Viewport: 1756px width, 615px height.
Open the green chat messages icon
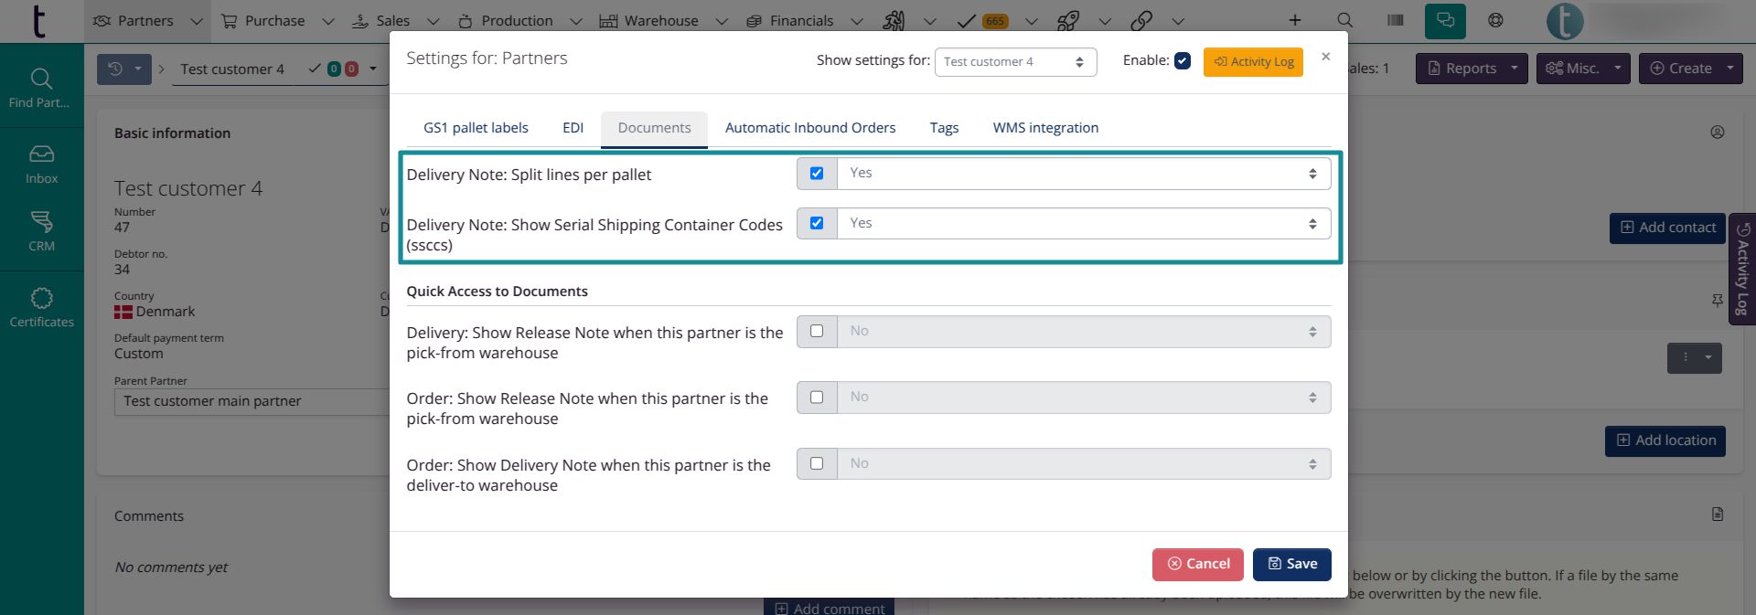click(x=1445, y=20)
